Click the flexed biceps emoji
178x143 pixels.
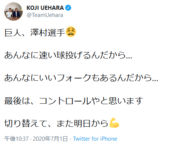114,123
